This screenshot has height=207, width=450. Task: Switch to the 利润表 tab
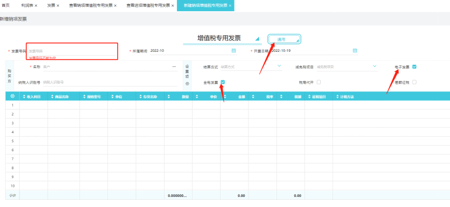pyautogui.click(x=27, y=6)
